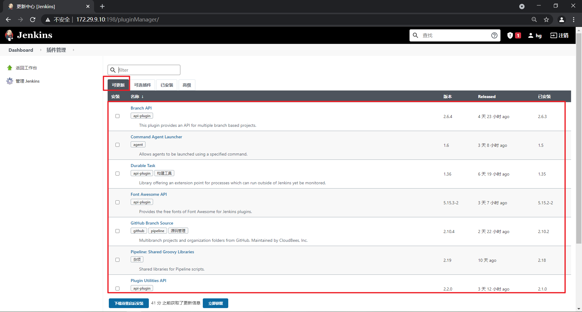Open the 高级 tab
This screenshot has height=312, width=582.
[x=187, y=85]
